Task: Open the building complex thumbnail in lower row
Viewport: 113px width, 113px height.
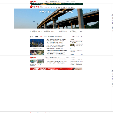Action: click(41, 61)
